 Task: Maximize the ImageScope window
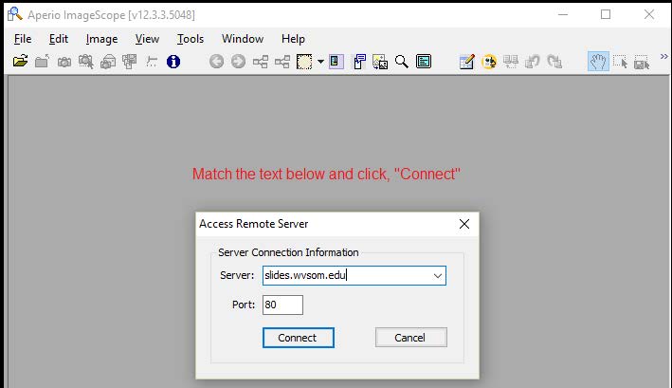[606, 14]
